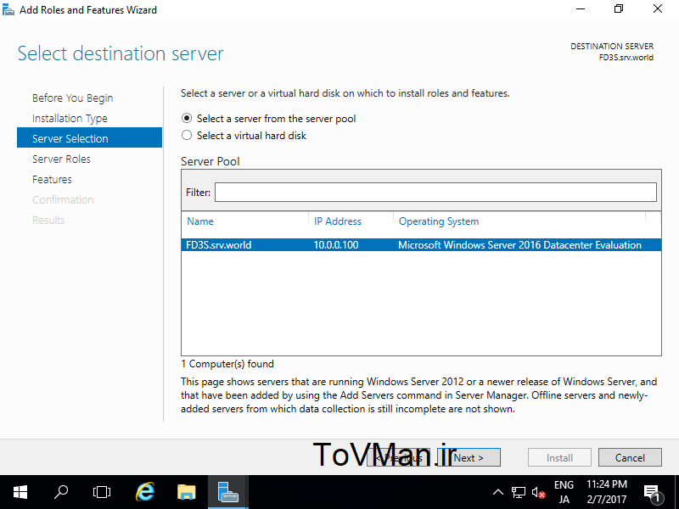Click the Windows Server 2016 Datacenter Evaluation cell
Viewport: 679px width, 509px height.
519,245
